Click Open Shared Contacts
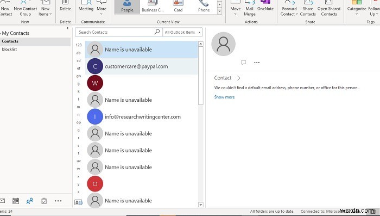Viewport: 380px width, 216px height. [x=329, y=9]
